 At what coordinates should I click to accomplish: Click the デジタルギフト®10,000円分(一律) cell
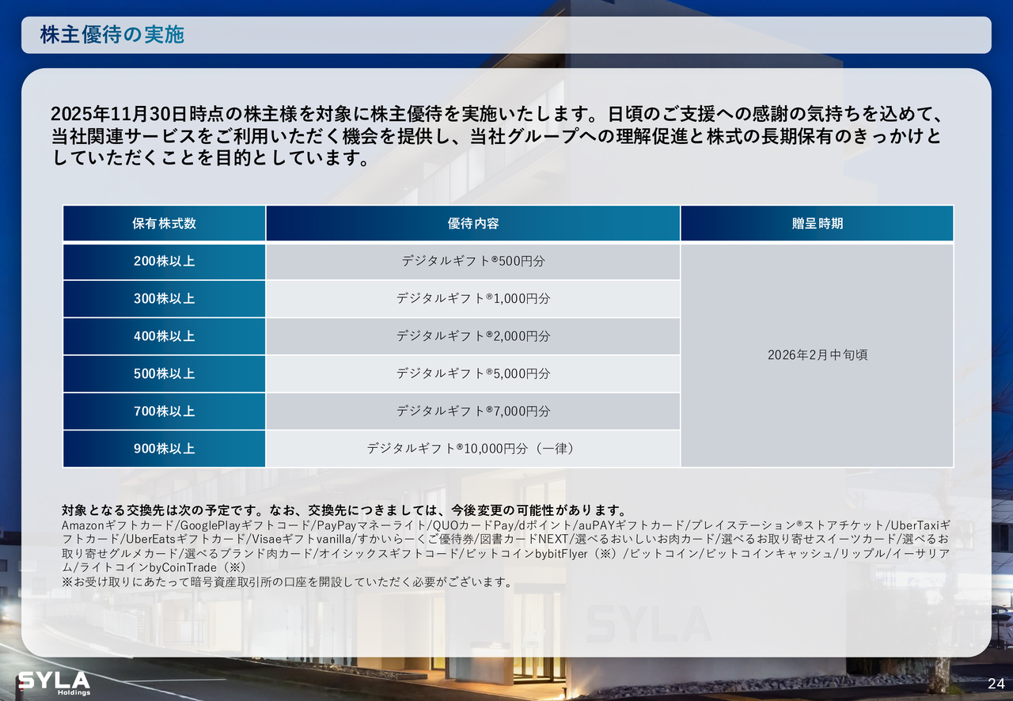pos(473,449)
